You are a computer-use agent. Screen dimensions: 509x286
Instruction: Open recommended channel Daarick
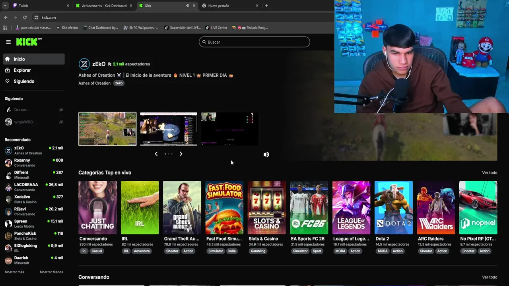(34, 260)
